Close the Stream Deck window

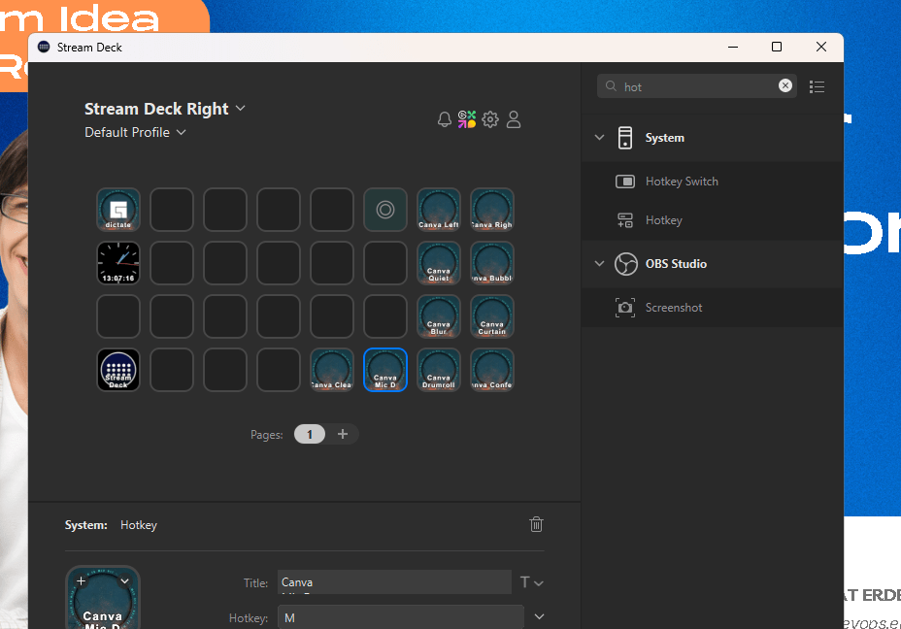coord(821,48)
